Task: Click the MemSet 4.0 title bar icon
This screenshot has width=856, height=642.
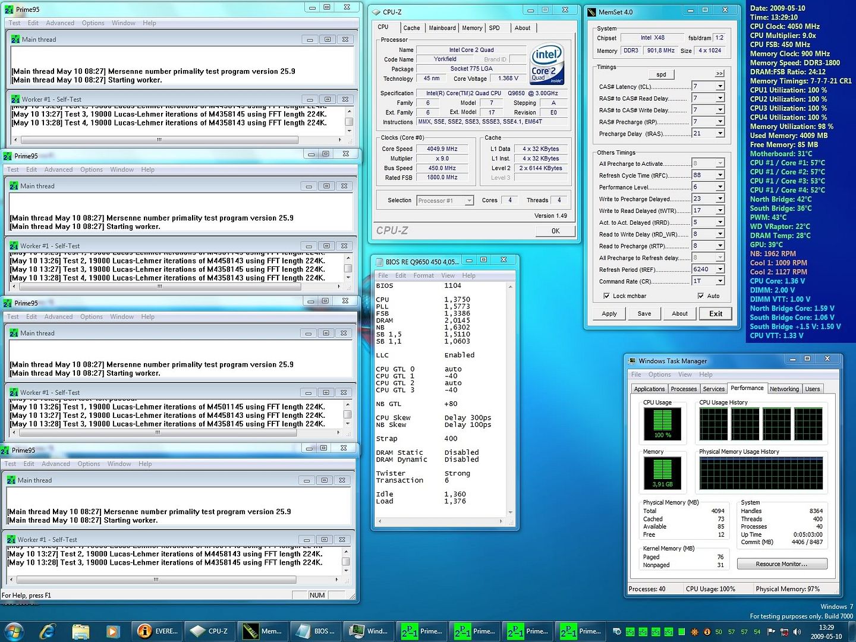Action: pos(591,11)
